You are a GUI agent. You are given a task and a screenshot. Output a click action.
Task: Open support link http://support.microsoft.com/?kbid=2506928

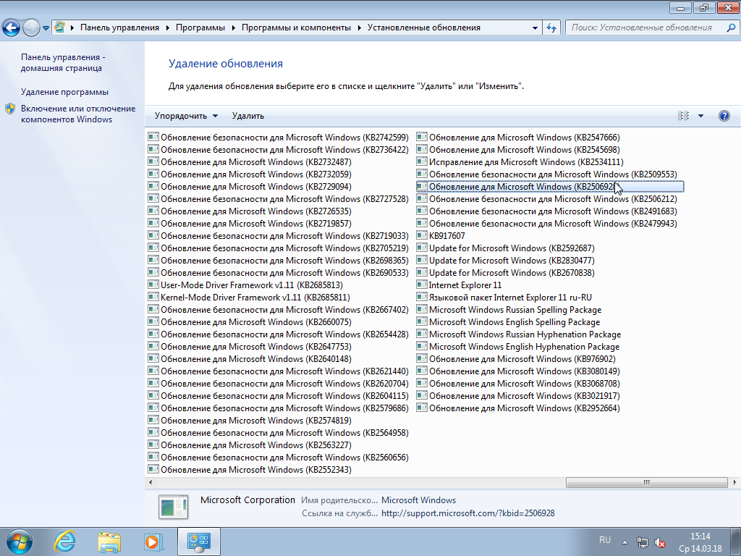point(468,513)
